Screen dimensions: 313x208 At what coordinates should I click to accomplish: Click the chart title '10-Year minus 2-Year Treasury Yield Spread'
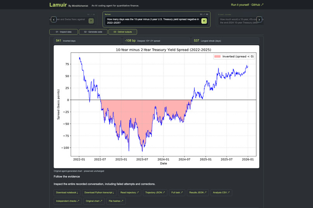[x=163, y=50]
